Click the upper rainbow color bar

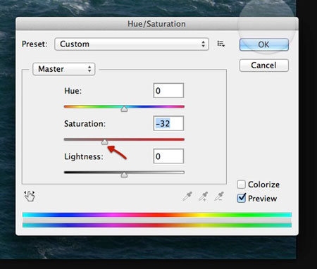click(x=157, y=215)
